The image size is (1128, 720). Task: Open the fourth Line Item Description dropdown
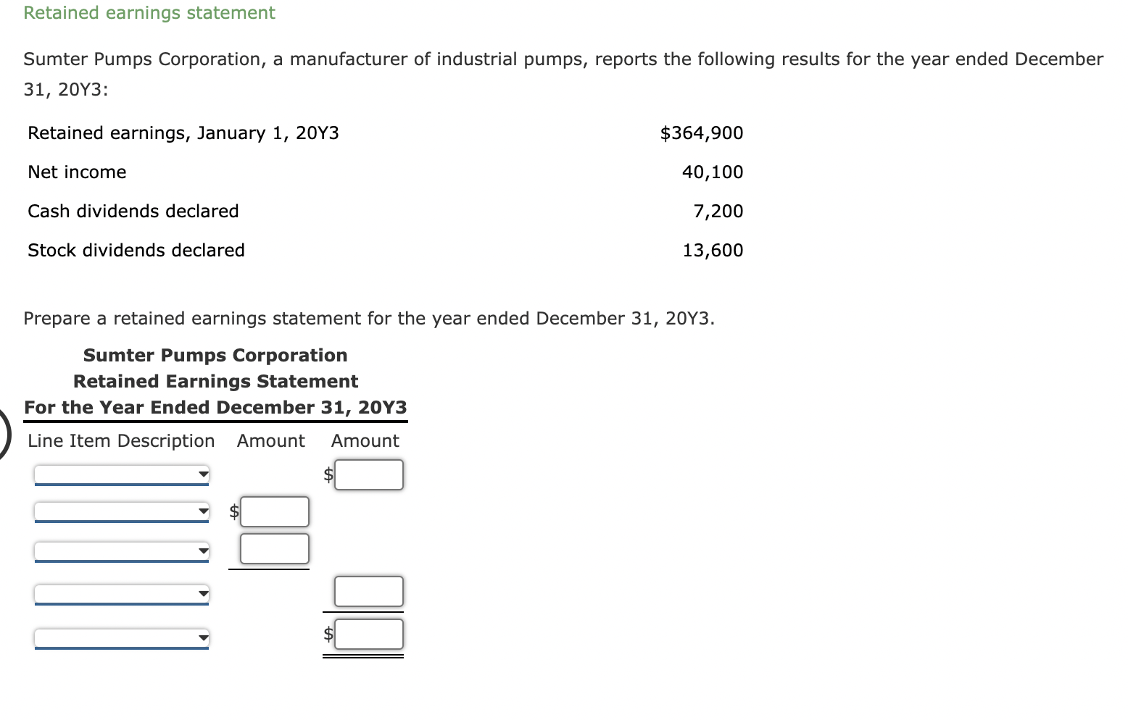121,594
